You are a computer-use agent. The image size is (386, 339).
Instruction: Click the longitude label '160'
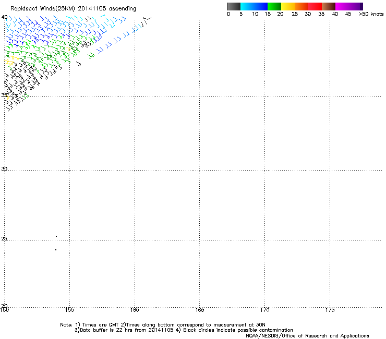coord(135,310)
